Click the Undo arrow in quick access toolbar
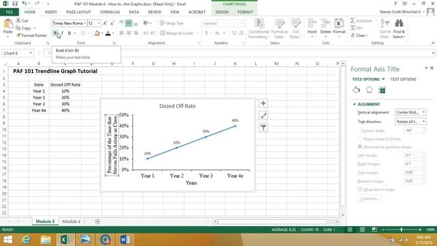437x246 pixels. [x=25, y=3]
